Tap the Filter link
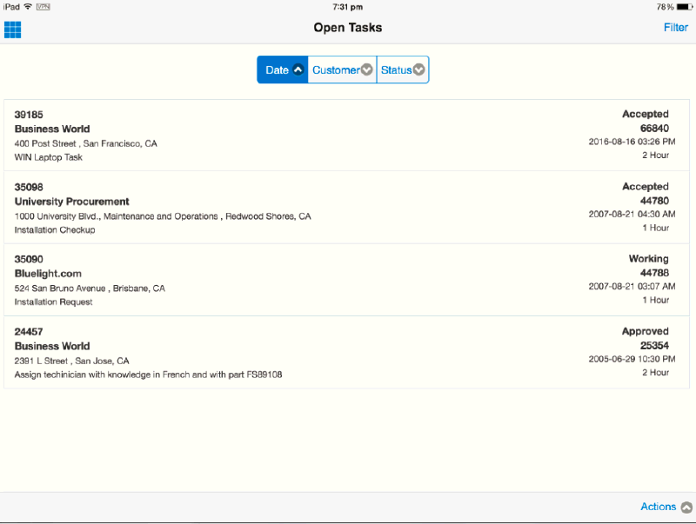 (x=676, y=28)
